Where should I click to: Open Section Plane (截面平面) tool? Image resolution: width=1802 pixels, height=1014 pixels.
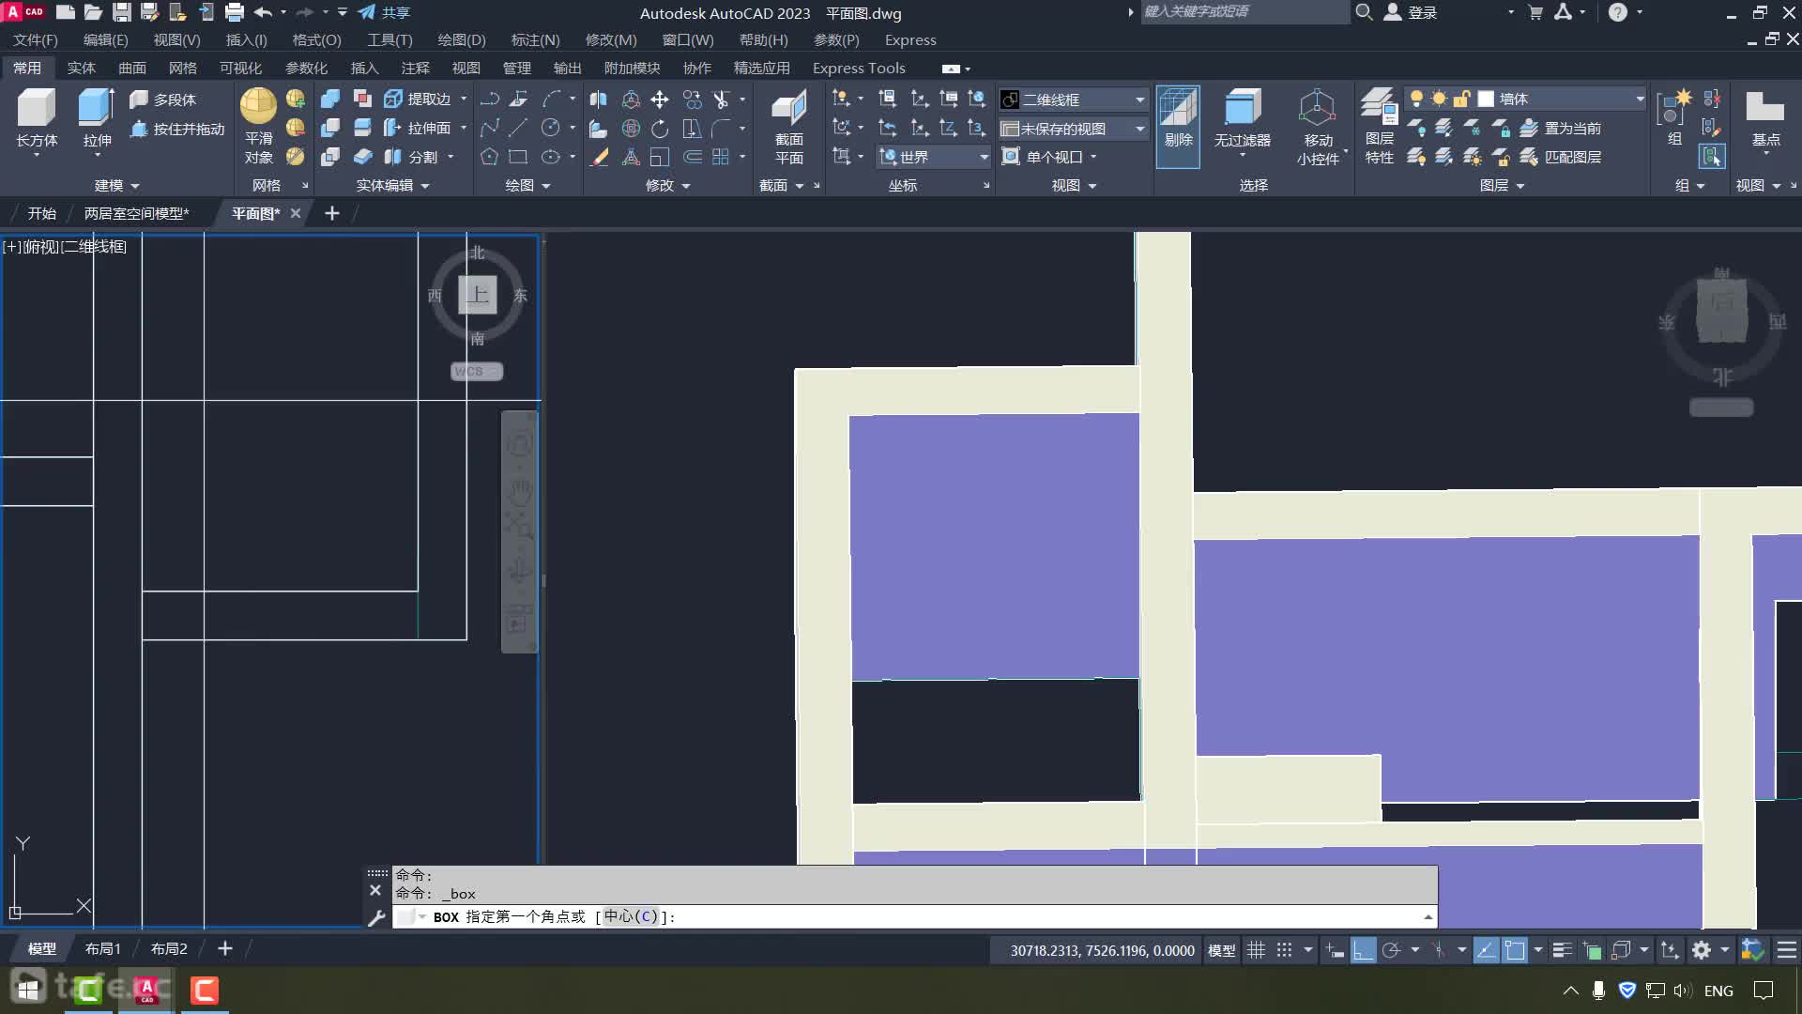click(788, 127)
